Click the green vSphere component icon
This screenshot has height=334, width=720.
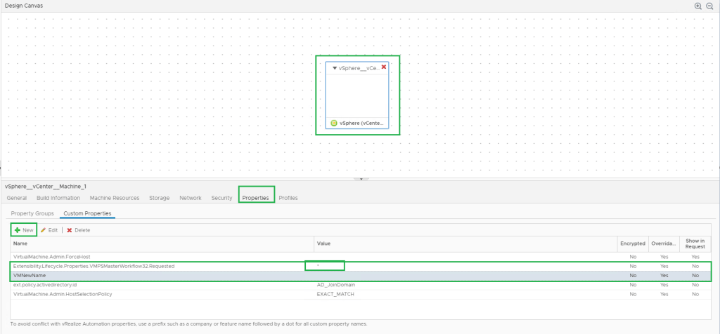click(334, 123)
